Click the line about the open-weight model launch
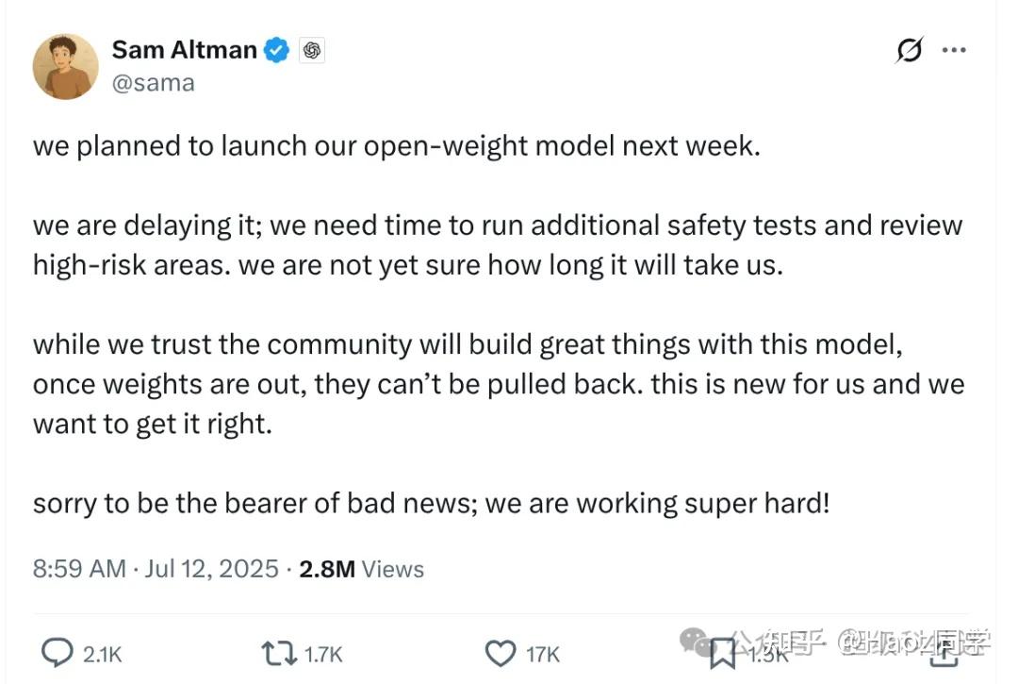 coord(396,146)
